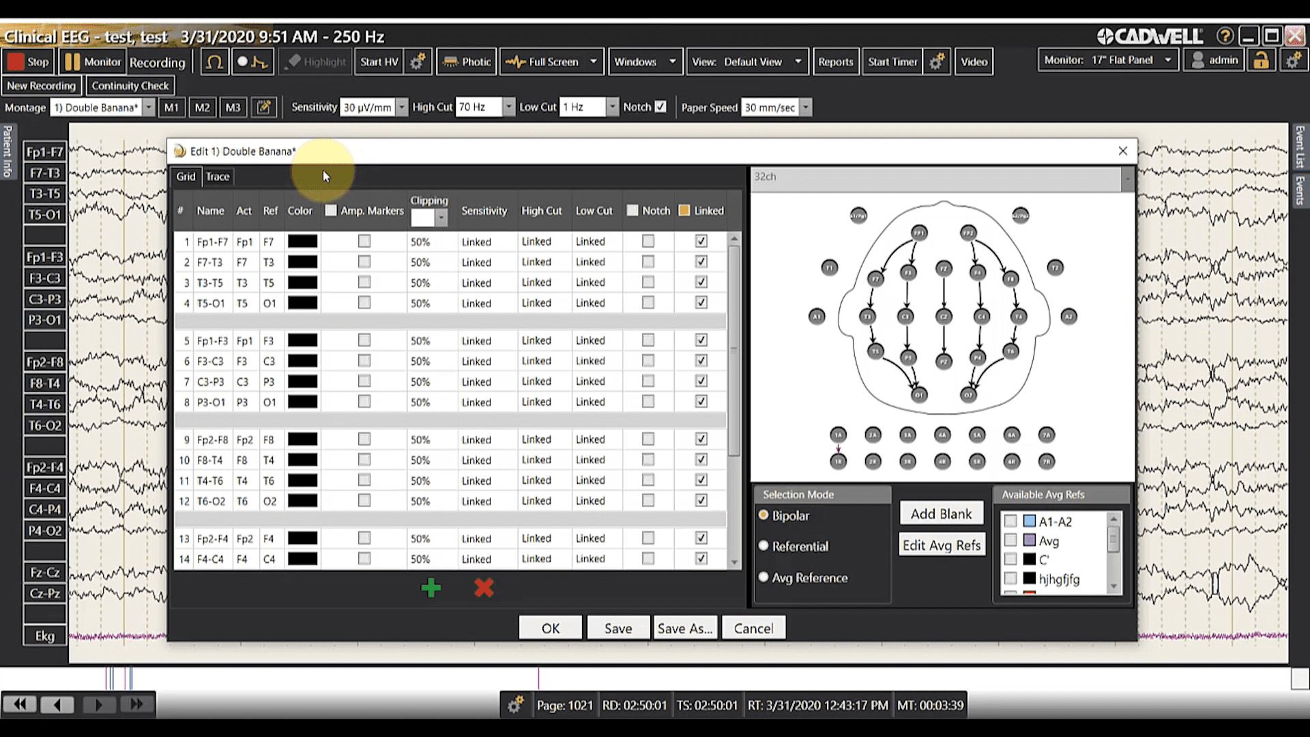Switch to the Trace tab
The height and width of the screenshot is (737, 1310).
pos(218,177)
